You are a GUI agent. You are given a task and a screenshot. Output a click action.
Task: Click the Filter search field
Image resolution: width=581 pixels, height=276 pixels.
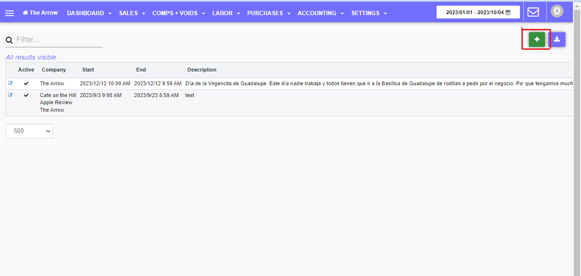59,40
